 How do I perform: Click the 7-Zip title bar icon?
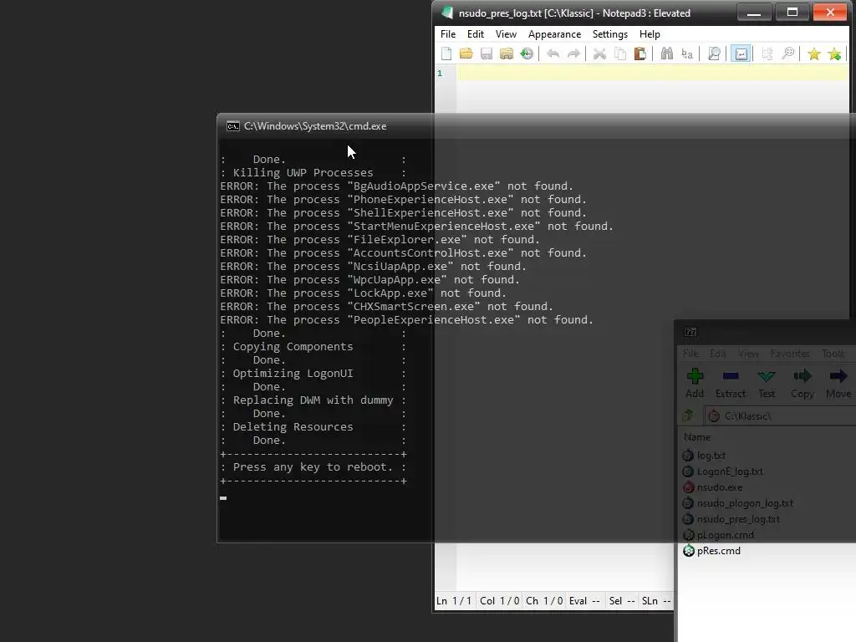690,332
